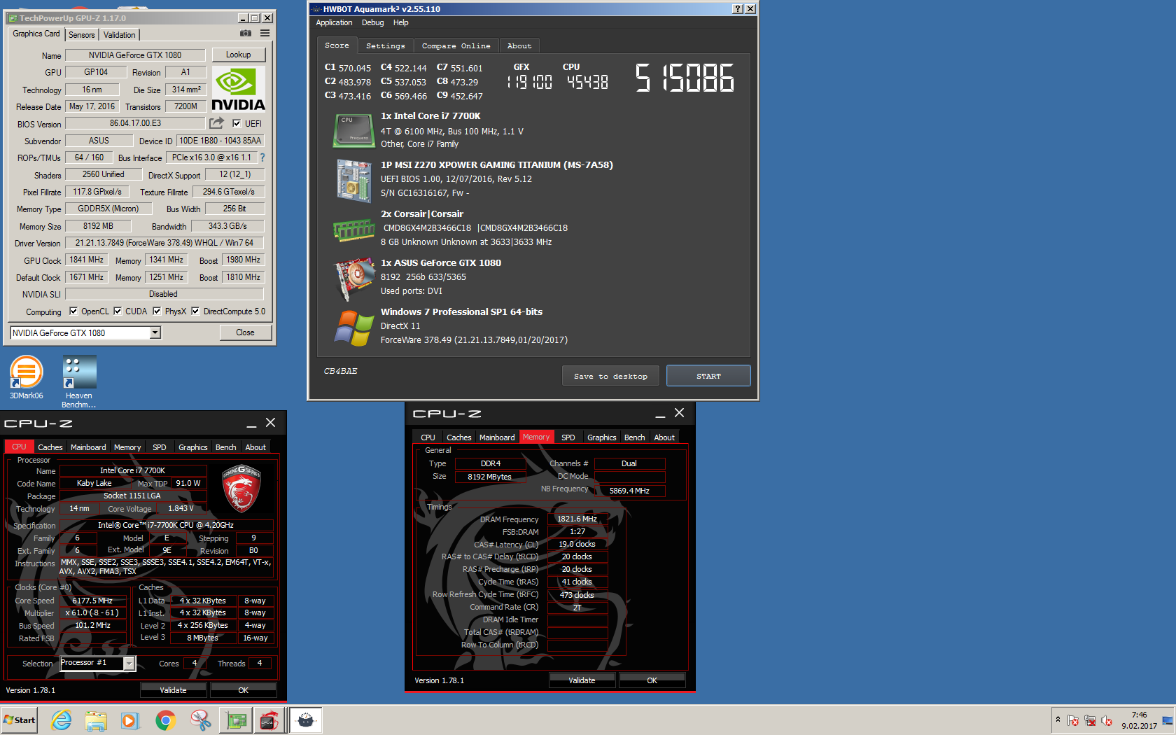Click the CPU icon in Aquamark results
Image resolution: width=1176 pixels, height=735 pixels.
coord(353,132)
